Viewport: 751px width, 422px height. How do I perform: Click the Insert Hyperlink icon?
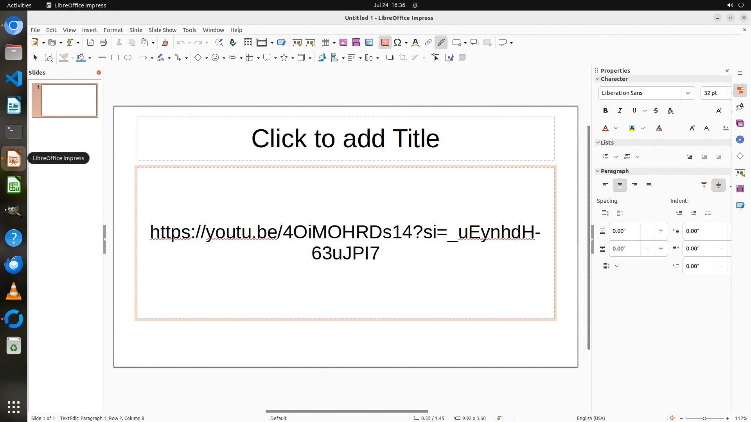pos(428,43)
